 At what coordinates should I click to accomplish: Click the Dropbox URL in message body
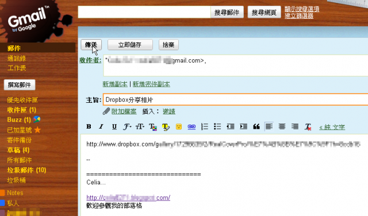point(223,144)
